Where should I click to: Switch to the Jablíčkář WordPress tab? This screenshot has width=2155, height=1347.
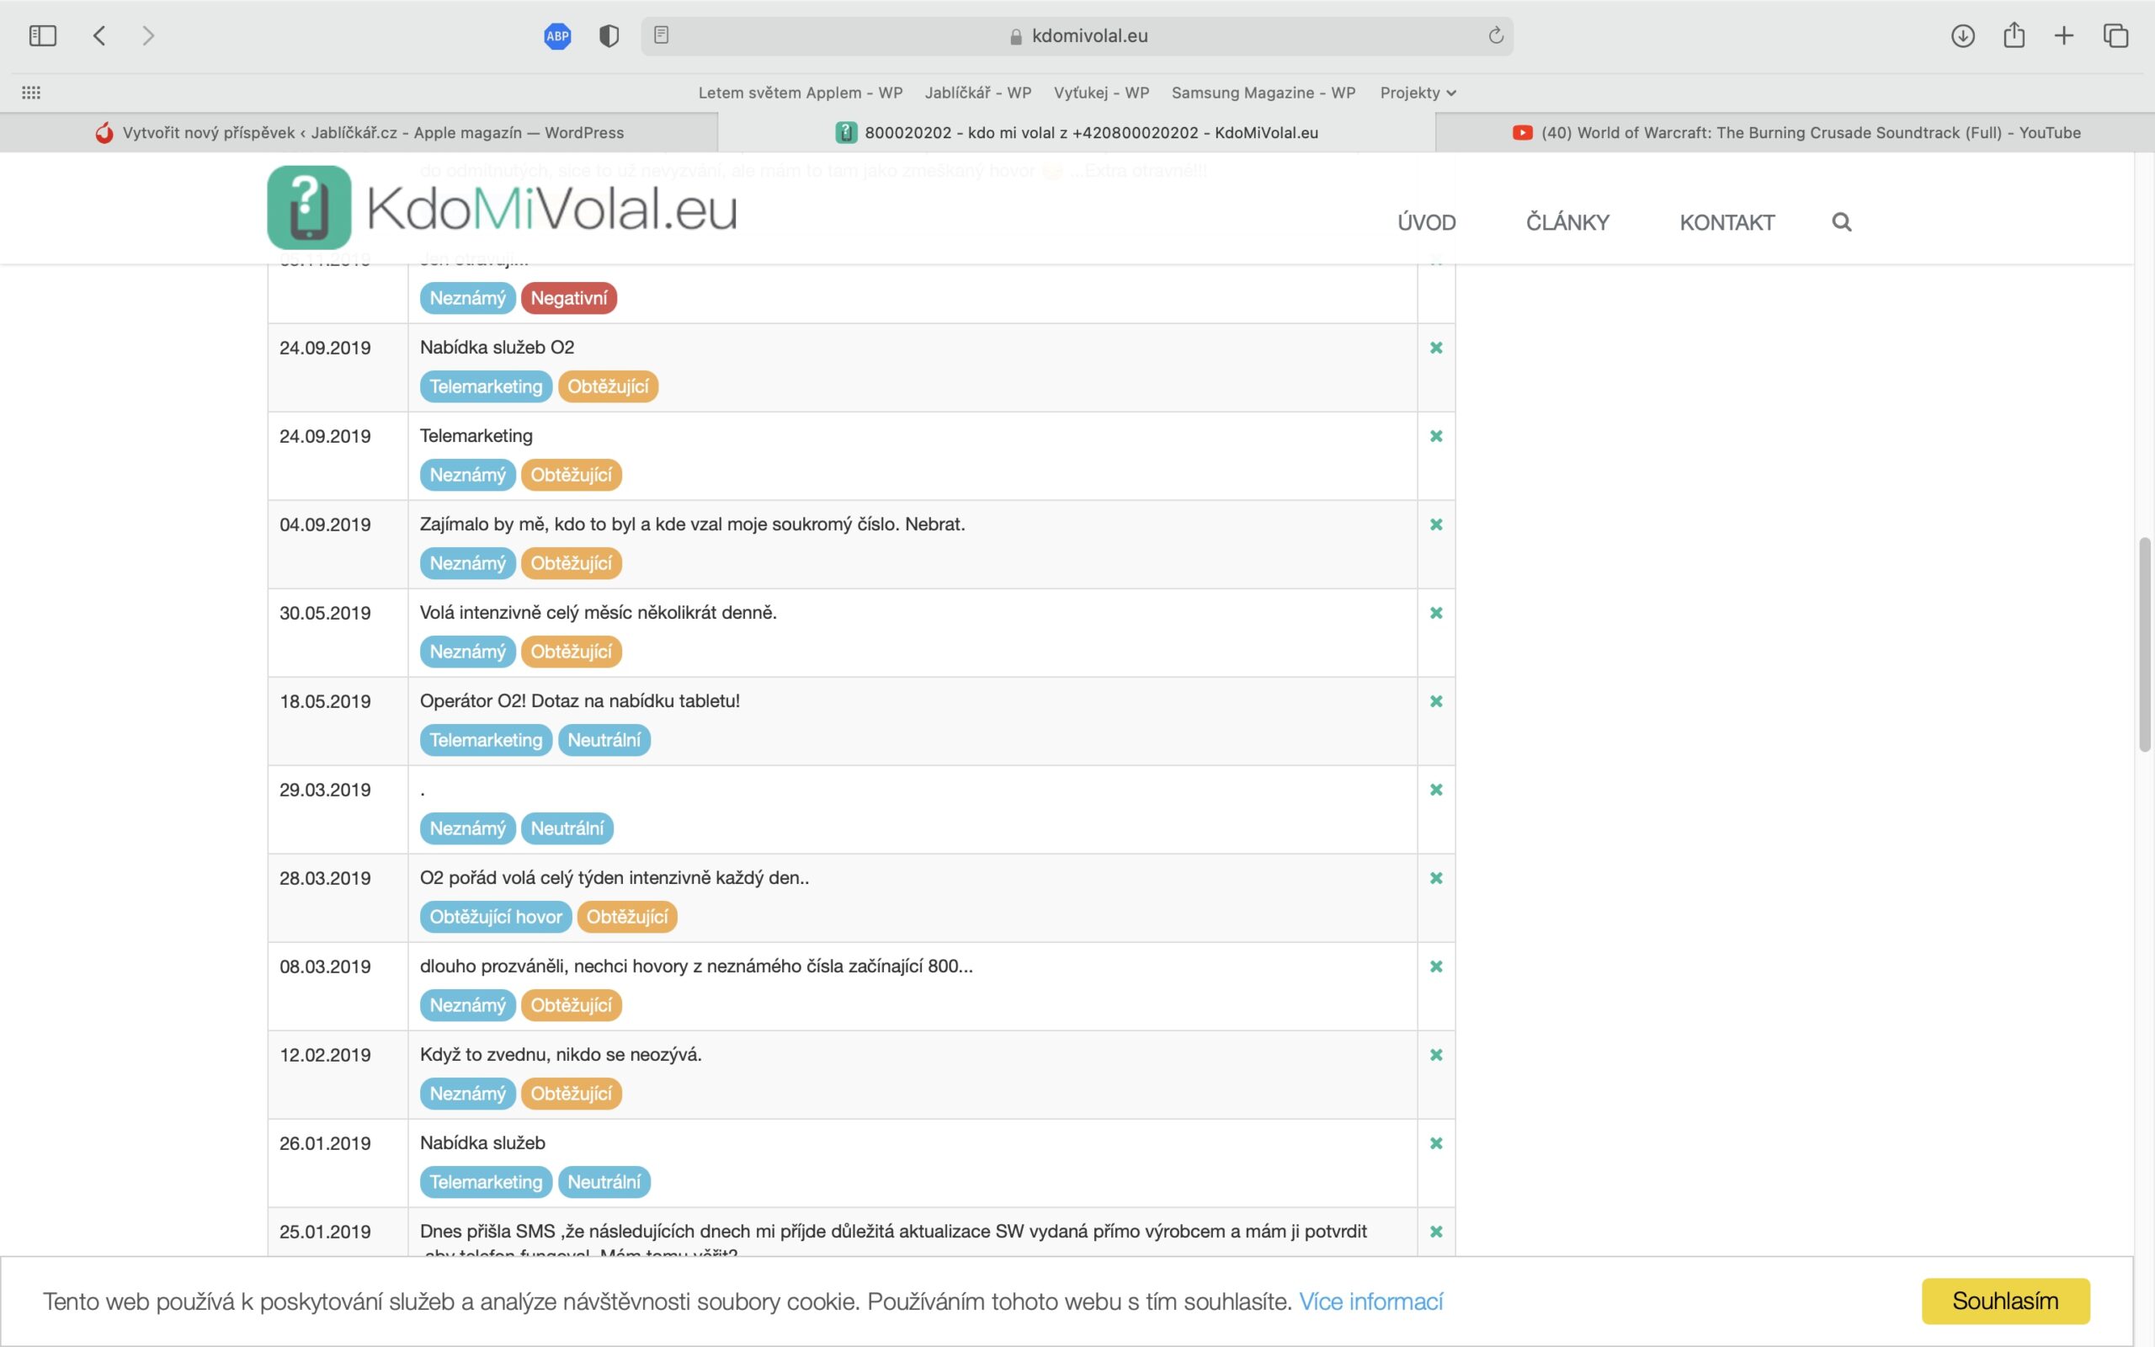(x=359, y=133)
